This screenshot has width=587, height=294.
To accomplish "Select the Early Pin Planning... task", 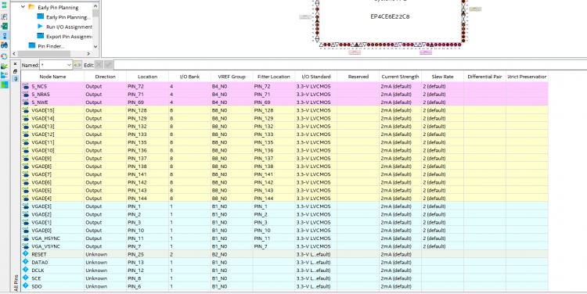I will 69,17.
